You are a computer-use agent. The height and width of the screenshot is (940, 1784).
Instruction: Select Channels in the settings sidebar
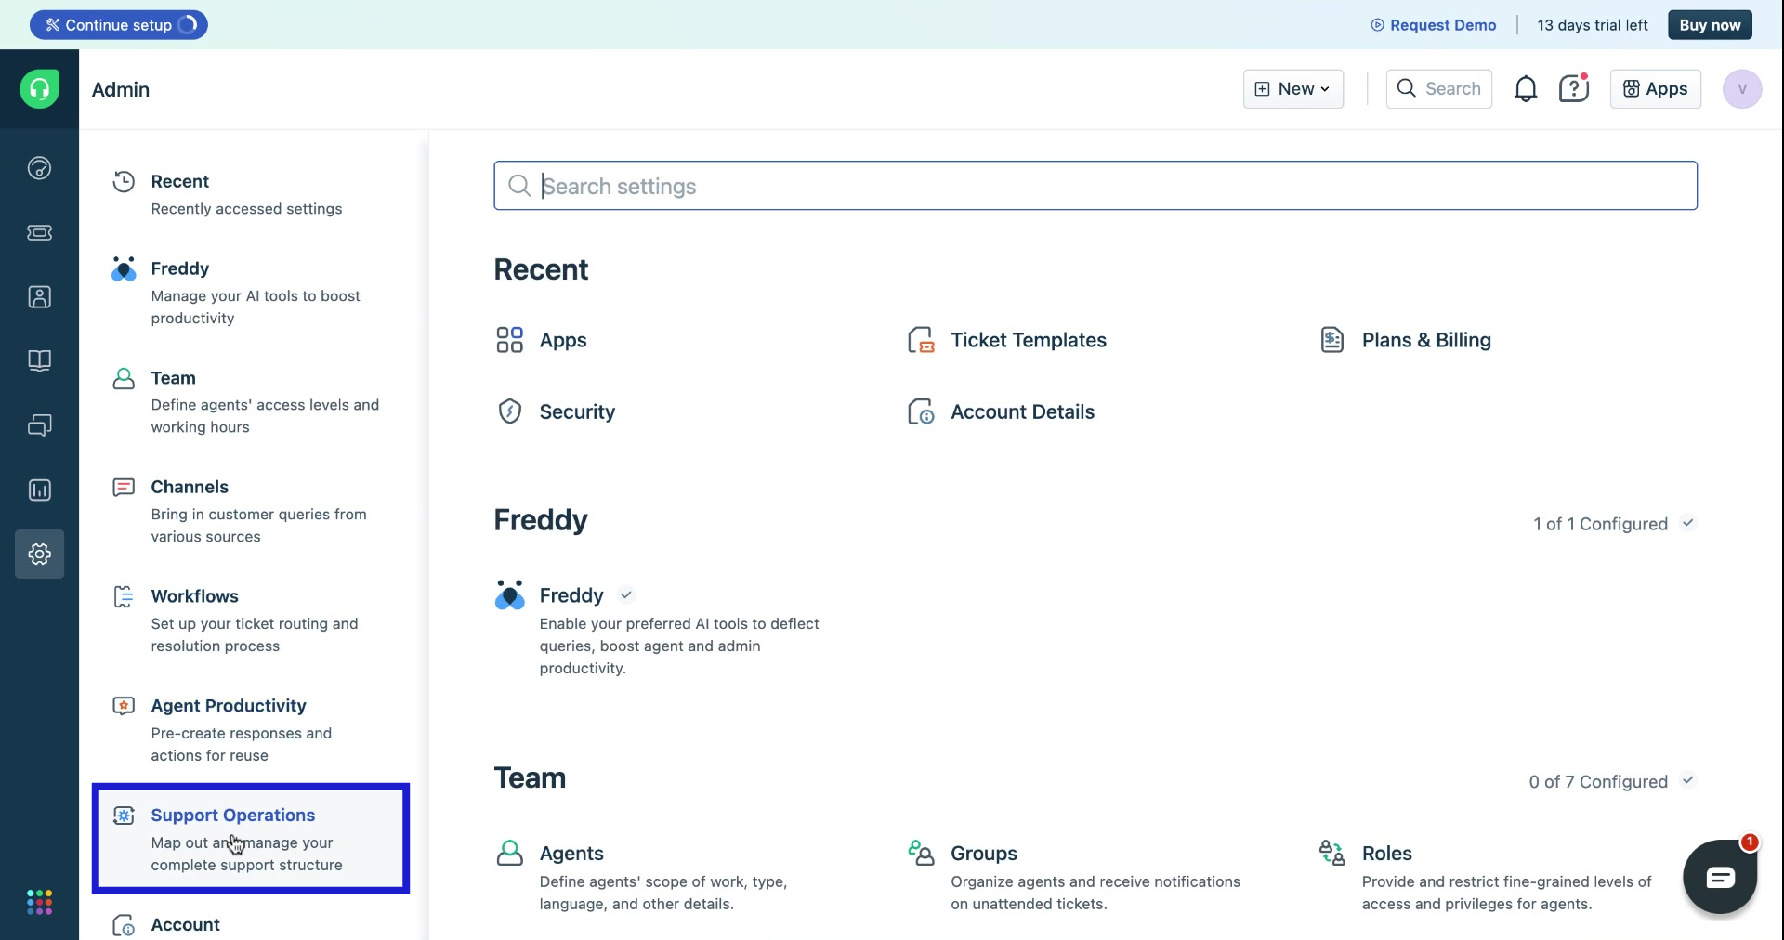(x=249, y=511)
